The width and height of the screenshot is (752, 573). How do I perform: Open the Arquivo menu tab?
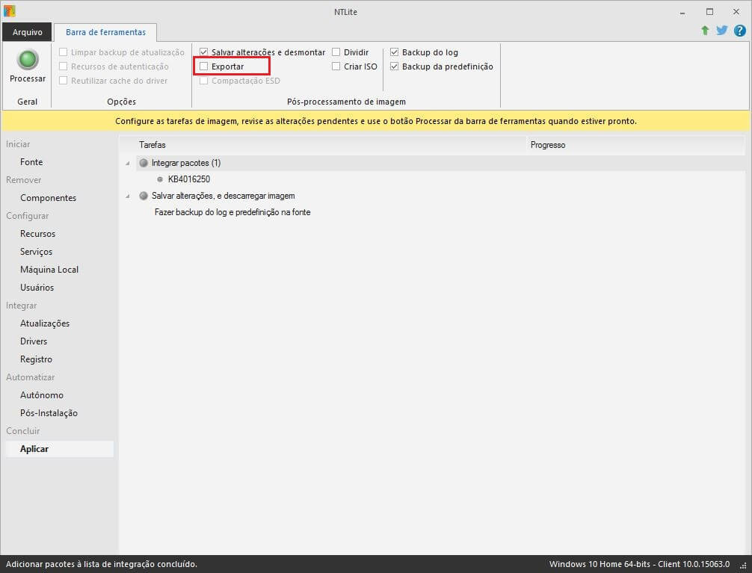[28, 32]
